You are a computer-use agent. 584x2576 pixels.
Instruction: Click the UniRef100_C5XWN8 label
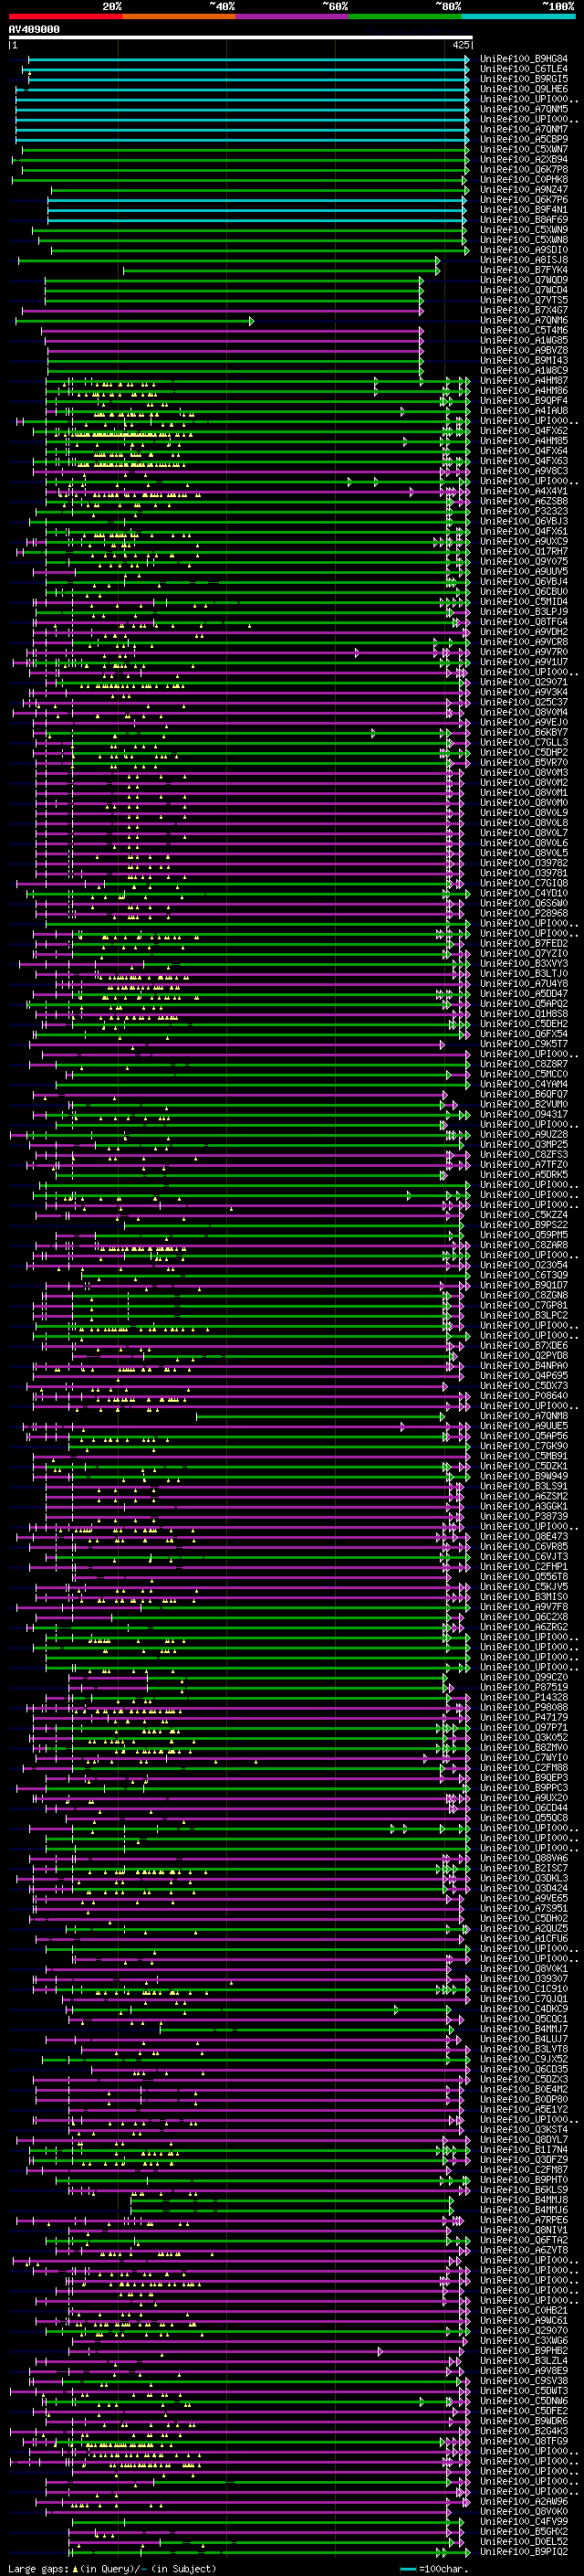(523, 239)
